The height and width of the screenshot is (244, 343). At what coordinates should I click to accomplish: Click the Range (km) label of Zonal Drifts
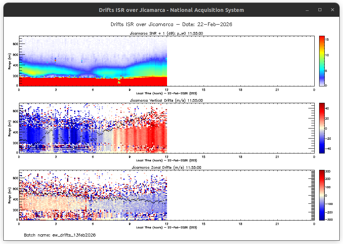[10, 195]
